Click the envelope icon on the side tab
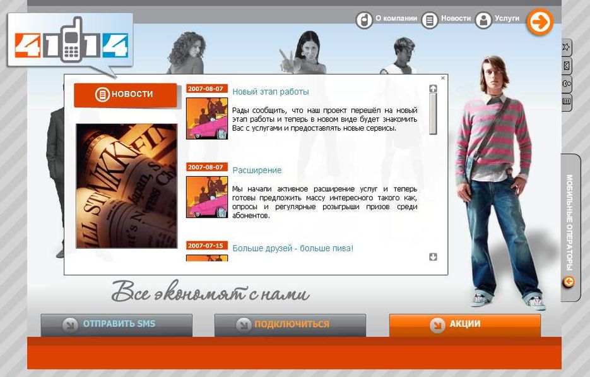Screen dimensions: 590x377 click(x=566, y=66)
